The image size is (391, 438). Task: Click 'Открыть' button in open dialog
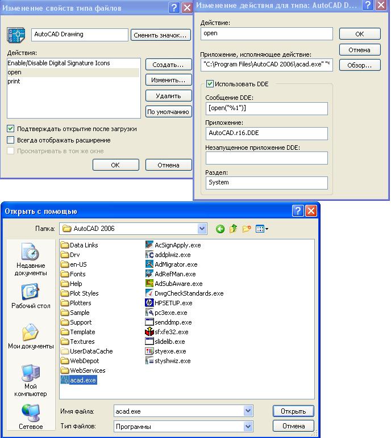tap(293, 411)
